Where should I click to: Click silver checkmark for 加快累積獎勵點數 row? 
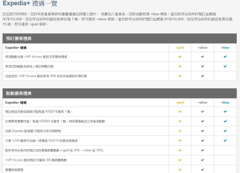(203, 150)
